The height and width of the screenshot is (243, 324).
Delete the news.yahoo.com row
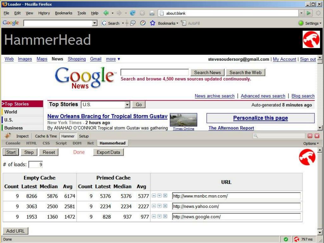(x=165, y=206)
